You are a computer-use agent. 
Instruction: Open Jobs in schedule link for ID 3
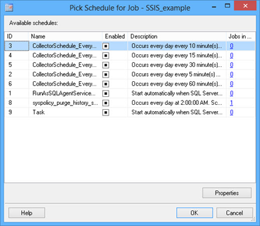pos(231,46)
